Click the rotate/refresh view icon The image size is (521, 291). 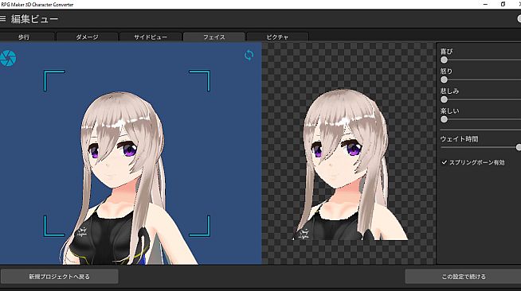pos(249,55)
